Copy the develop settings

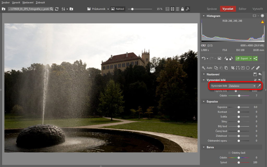[x=216, y=68]
